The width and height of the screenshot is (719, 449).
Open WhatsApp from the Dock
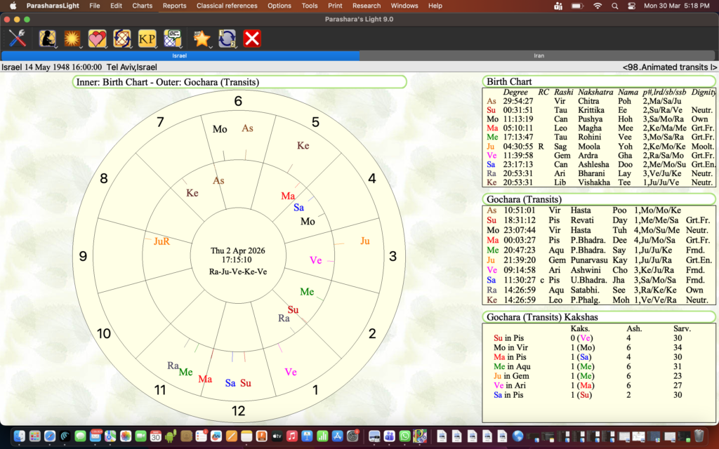(x=404, y=436)
